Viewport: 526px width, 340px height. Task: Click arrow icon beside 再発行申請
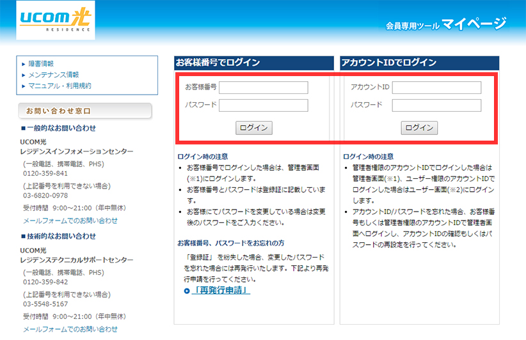[x=187, y=291]
